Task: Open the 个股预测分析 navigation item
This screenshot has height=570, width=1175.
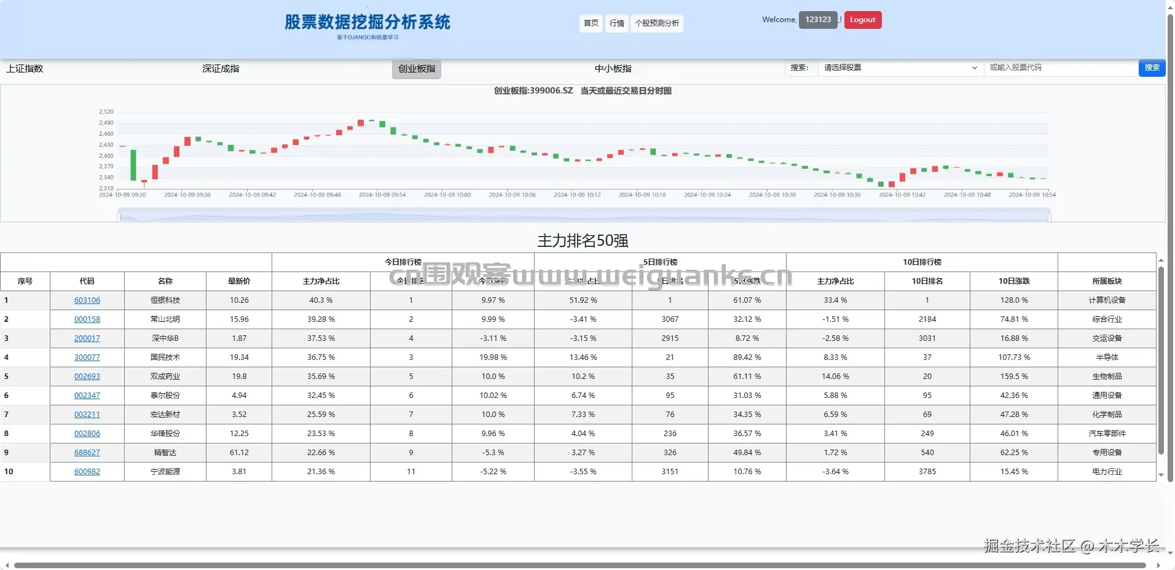Action: tap(657, 23)
